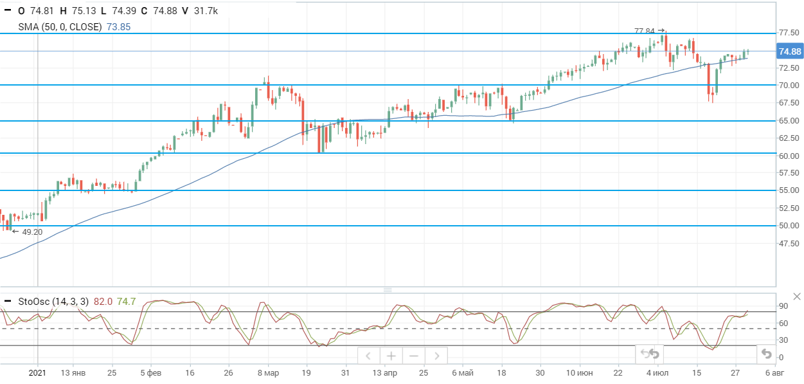Collapse the OHLC legend with minus icon
Screen dimensions: 804x384
tap(8, 11)
